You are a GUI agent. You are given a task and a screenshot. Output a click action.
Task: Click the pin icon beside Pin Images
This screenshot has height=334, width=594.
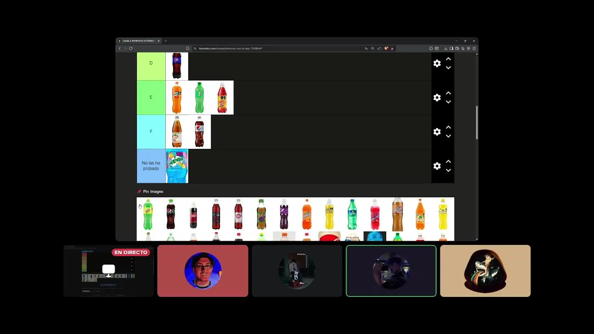(x=139, y=192)
